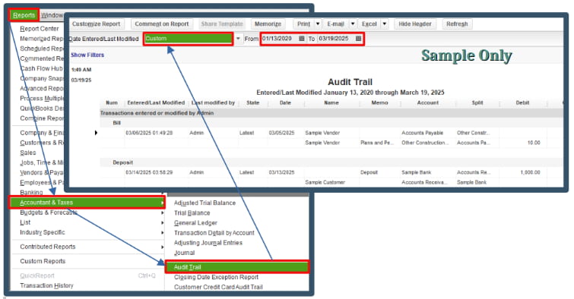The height and width of the screenshot is (299, 574).
Task: Select Custom Reports menu entry
Action: [43, 261]
